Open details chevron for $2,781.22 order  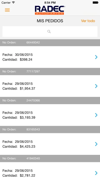[96, 173]
